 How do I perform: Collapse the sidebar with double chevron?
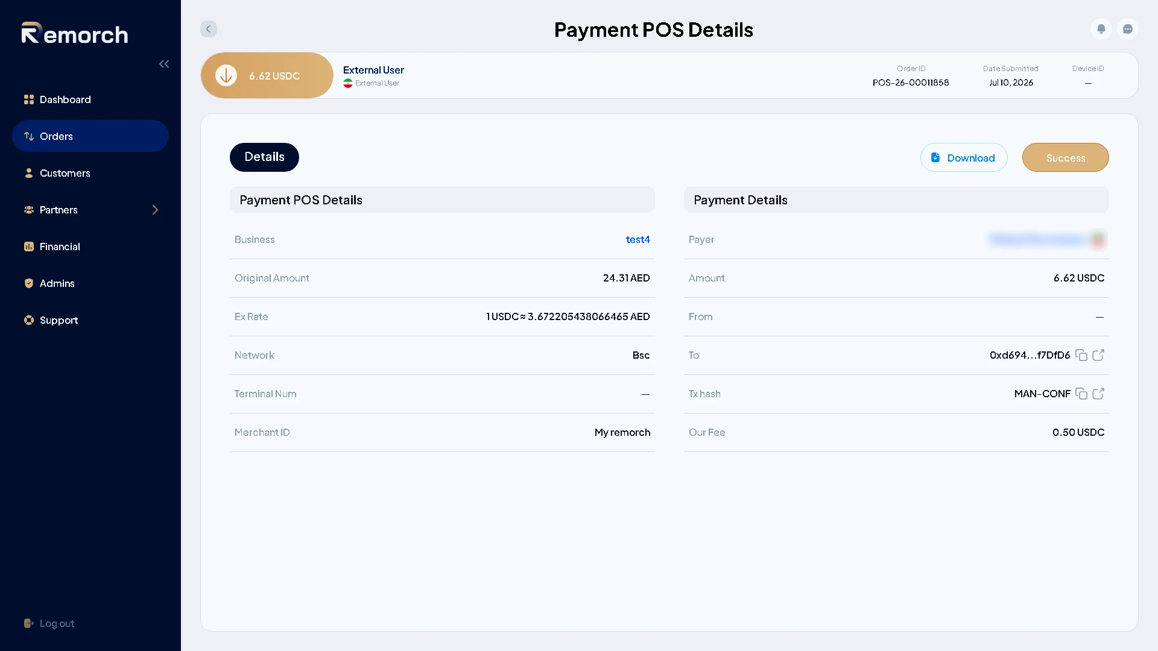click(164, 64)
